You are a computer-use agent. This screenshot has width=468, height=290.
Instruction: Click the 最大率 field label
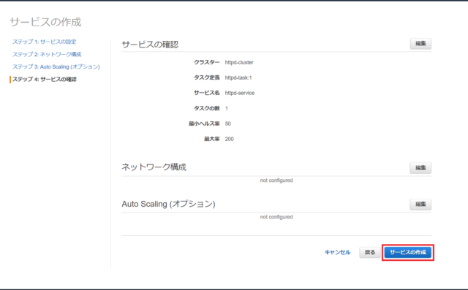212,139
